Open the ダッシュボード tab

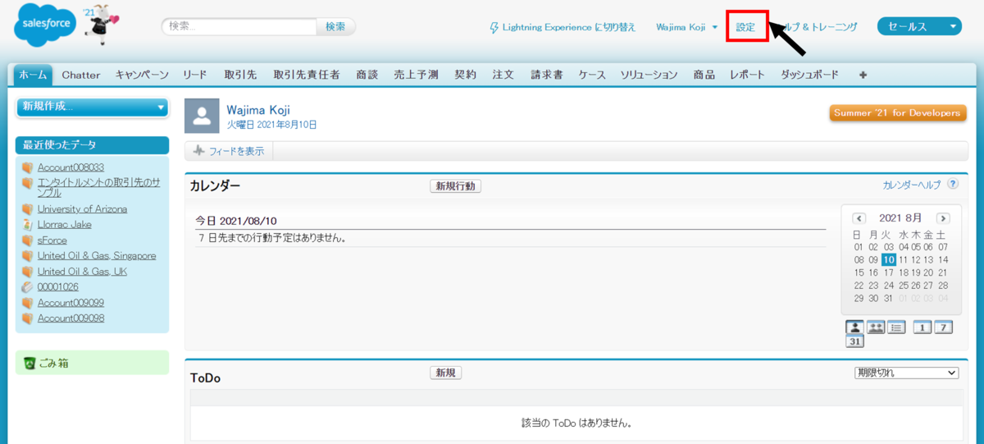coord(810,75)
